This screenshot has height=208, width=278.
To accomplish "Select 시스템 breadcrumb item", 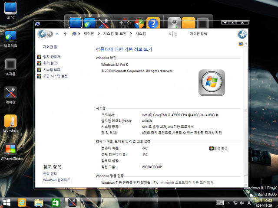I will (x=141, y=34).
